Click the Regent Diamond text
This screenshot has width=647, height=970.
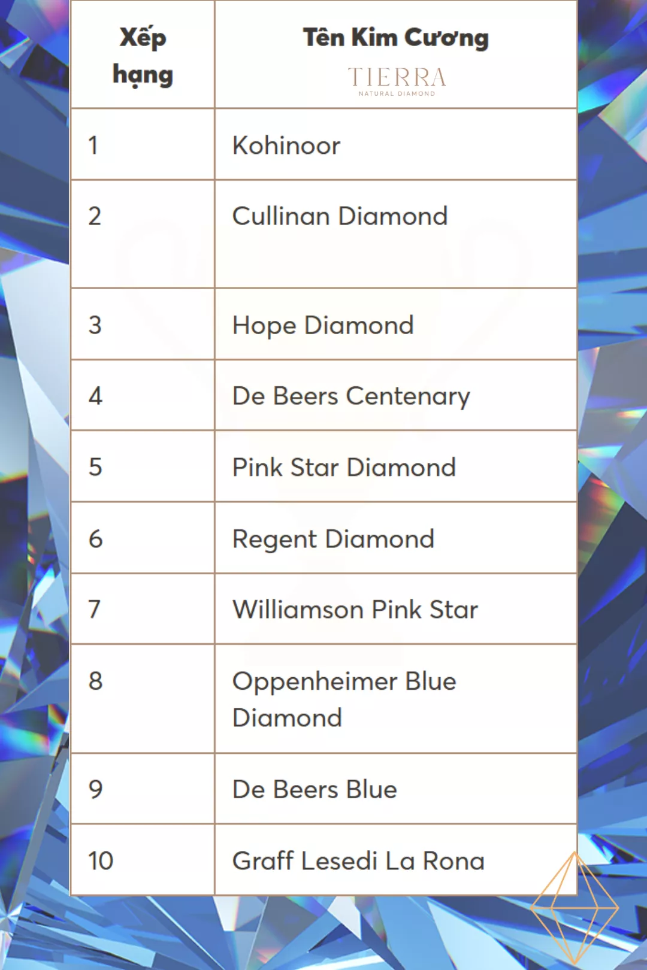[333, 539]
